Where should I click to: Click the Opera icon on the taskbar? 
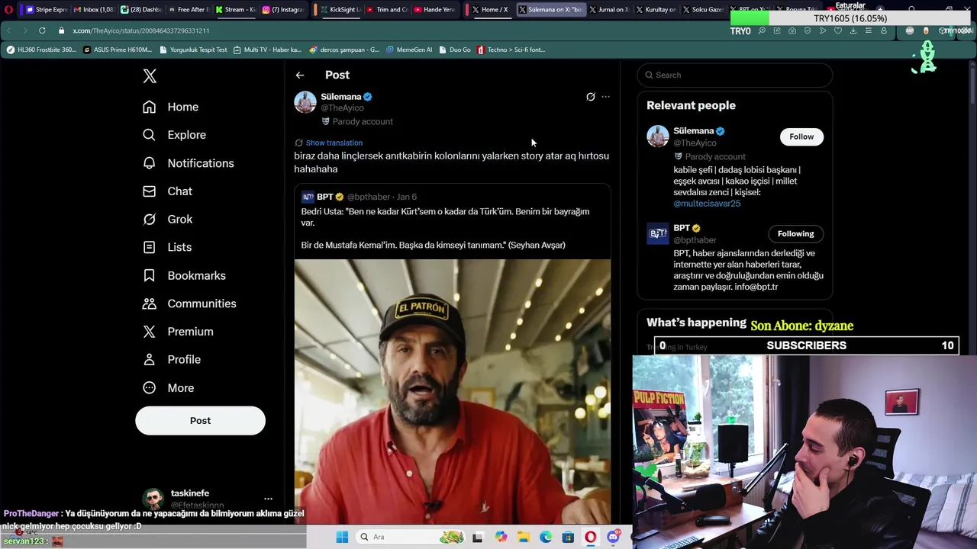click(591, 537)
